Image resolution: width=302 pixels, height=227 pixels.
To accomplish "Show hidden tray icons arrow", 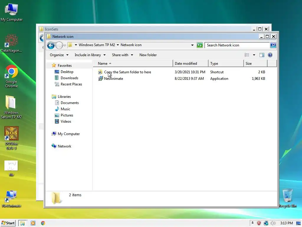I will 252,223.
